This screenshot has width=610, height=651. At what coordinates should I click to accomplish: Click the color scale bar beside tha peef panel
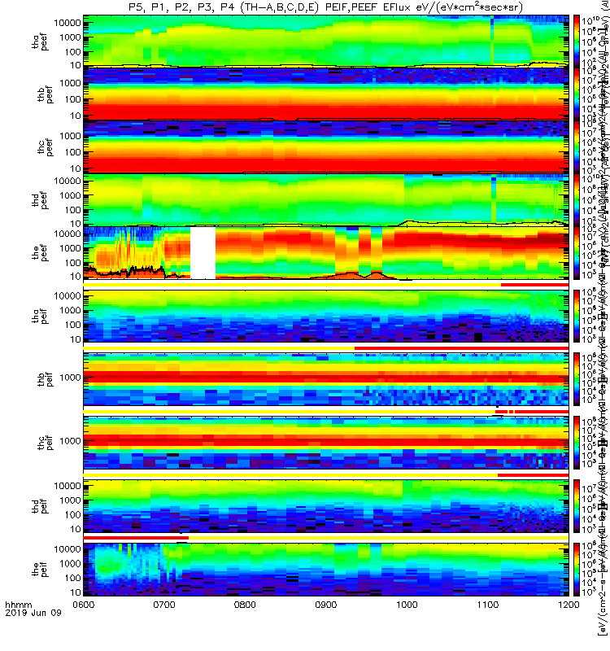(x=577, y=41)
